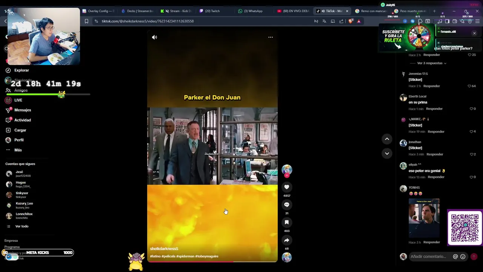Click the address bar share icon
The width and height of the screenshot is (483, 272).
(x=341, y=21)
